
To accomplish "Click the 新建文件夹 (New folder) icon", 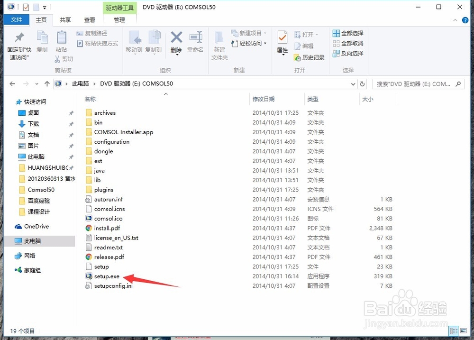I will click(219, 38).
